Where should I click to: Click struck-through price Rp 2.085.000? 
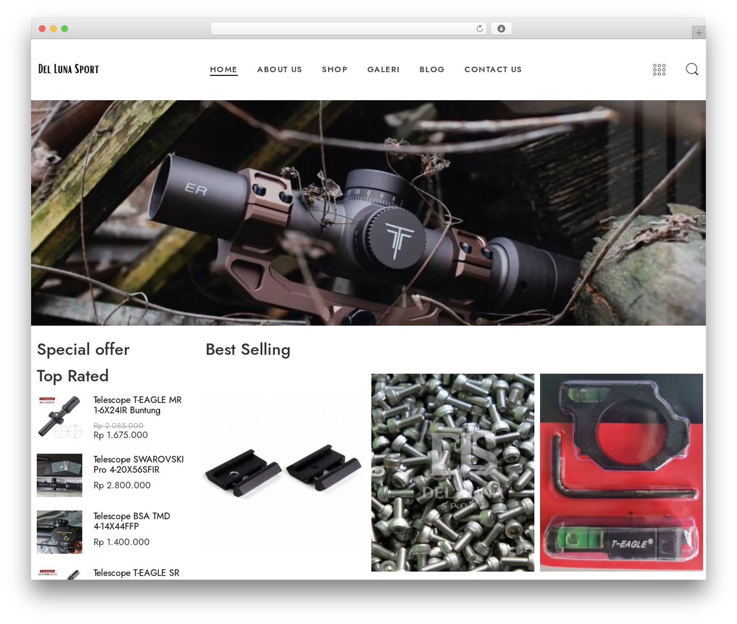[x=119, y=425]
